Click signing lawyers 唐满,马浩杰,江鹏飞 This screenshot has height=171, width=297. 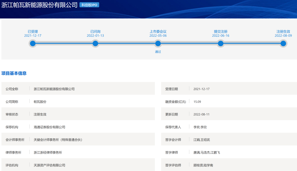pyautogui.click(x=207, y=152)
